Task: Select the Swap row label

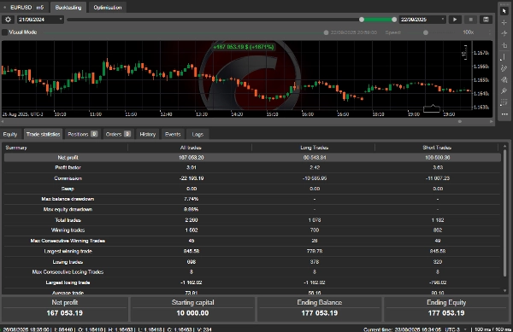Action: coord(68,189)
